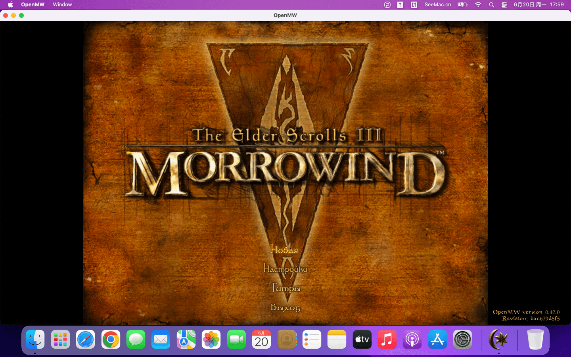This screenshot has width=571, height=357.
Task: Open Messages in the Dock
Action: 136,340
